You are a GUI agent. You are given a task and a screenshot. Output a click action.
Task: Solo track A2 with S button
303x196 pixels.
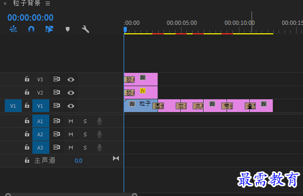click(85, 134)
